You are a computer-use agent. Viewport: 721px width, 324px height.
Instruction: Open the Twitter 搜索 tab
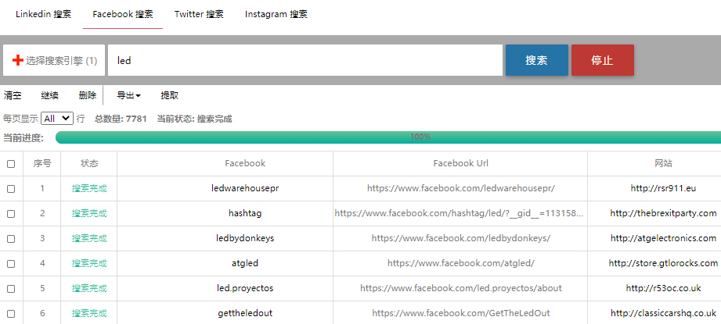pyautogui.click(x=199, y=14)
